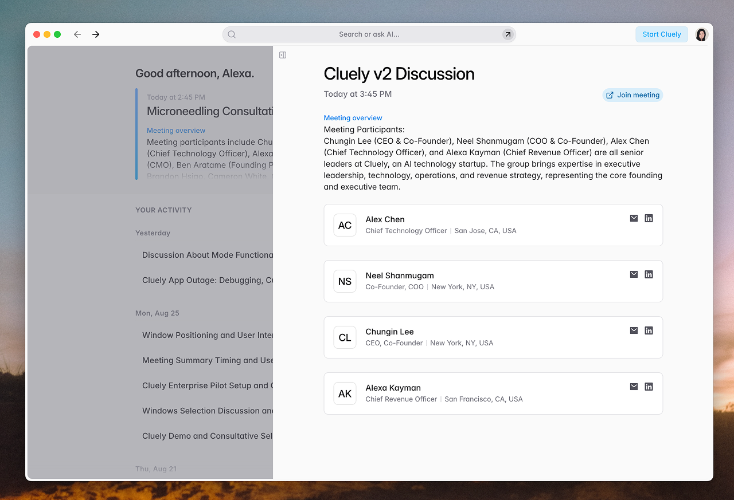
Task: Click Alexa Kayman's email icon
Action: point(634,387)
